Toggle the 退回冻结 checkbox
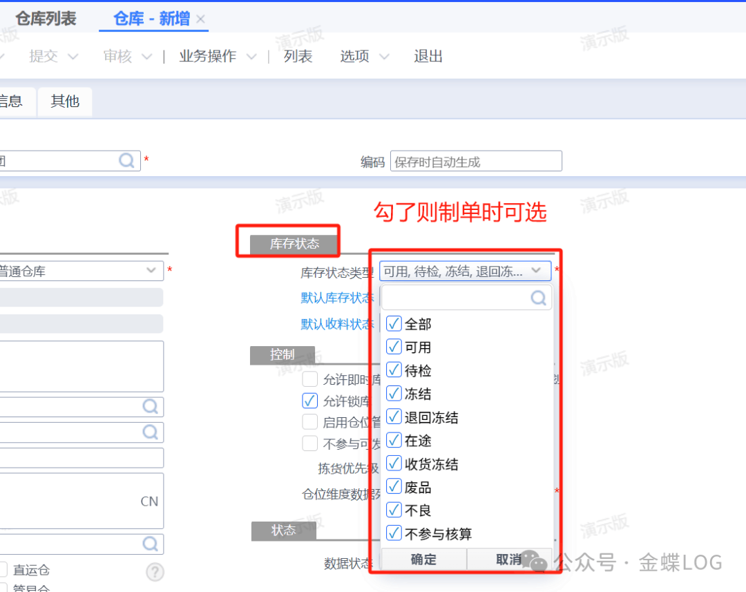The image size is (746, 592). tap(394, 417)
